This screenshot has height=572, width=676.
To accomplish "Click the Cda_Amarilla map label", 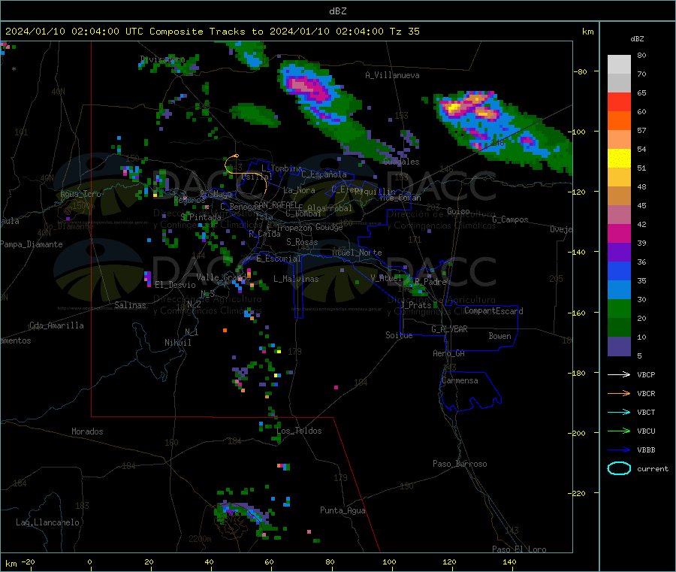I will (56, 325).
